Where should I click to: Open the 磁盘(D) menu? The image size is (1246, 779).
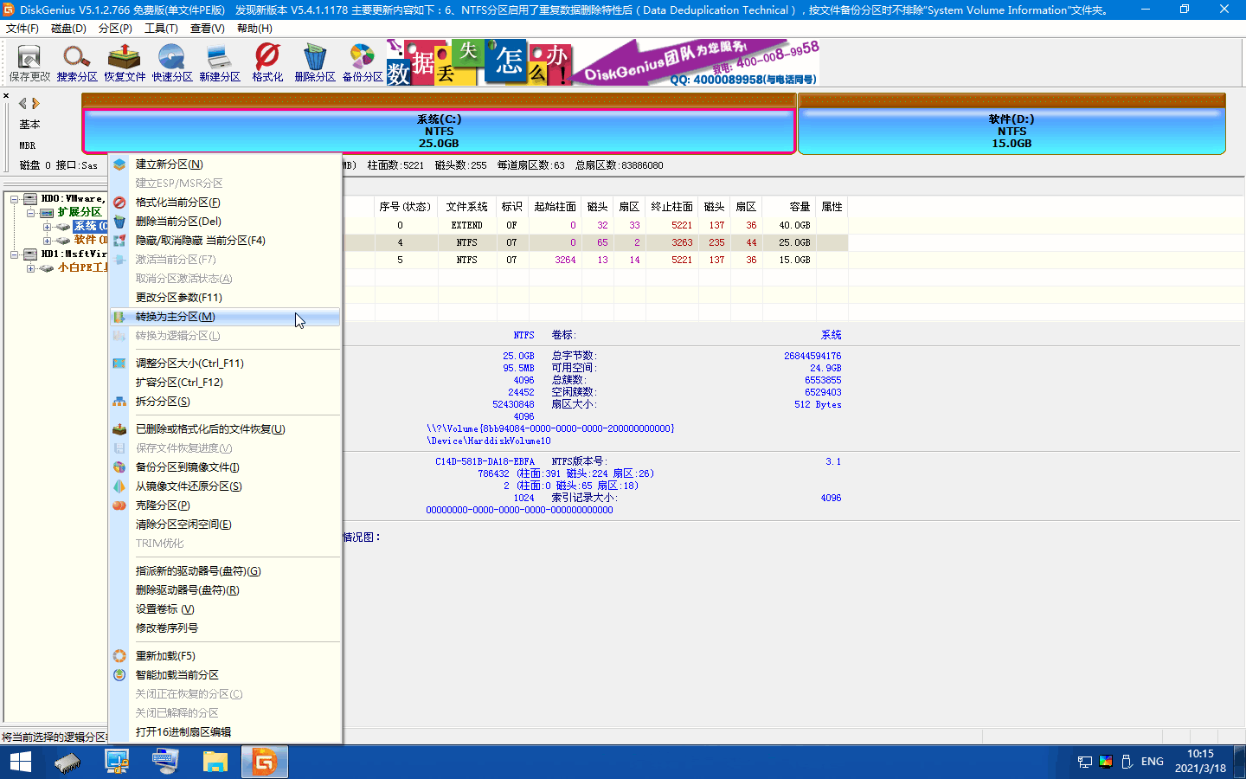[68, 29]
